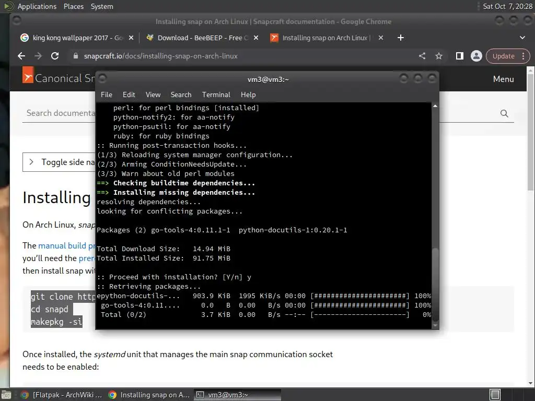This screenshot has height=401, width=535.
Task: Click the documentation search magnifier icon
Action: point(504,113)
